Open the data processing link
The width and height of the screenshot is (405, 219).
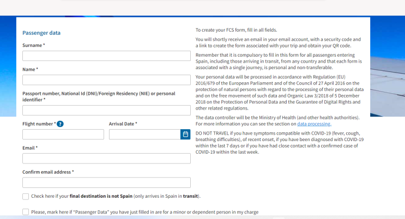click(314, 124)
